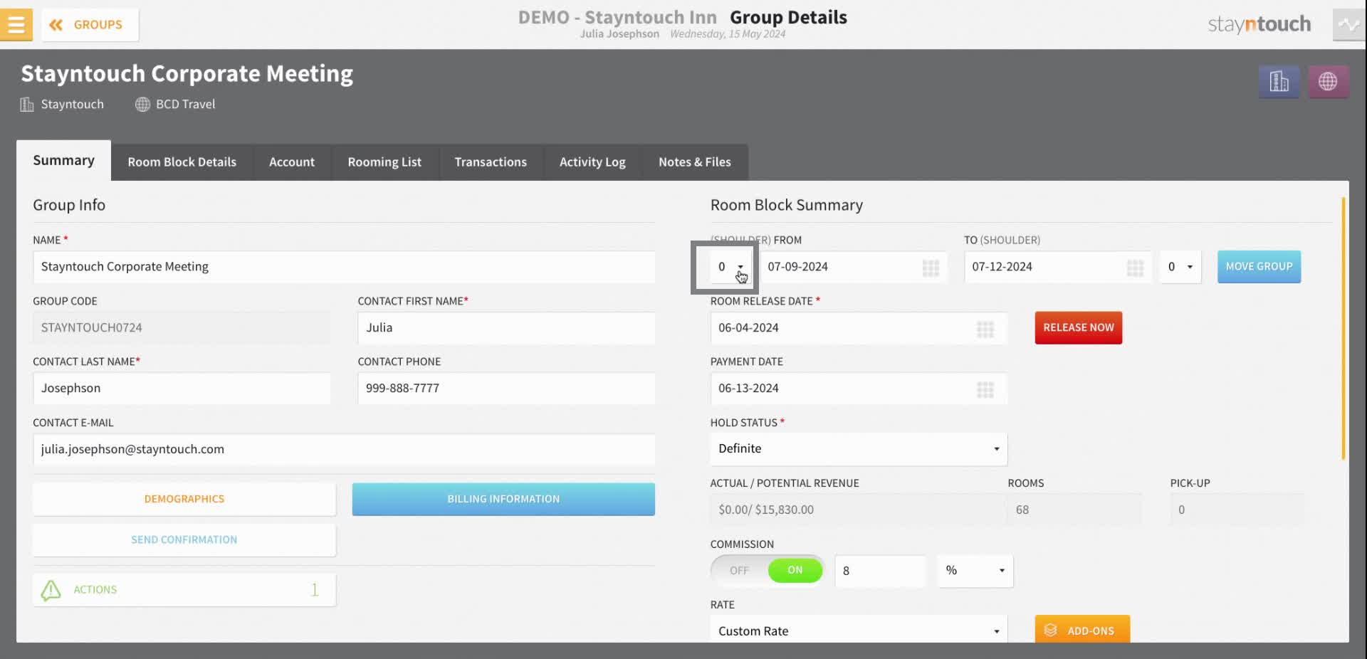Click the commission value field showing 8
1367x659 pixels.
[881, 571]
